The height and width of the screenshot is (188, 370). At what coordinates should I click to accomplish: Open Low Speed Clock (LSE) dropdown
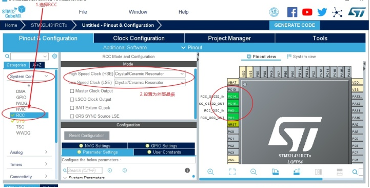tap(150, 82)
